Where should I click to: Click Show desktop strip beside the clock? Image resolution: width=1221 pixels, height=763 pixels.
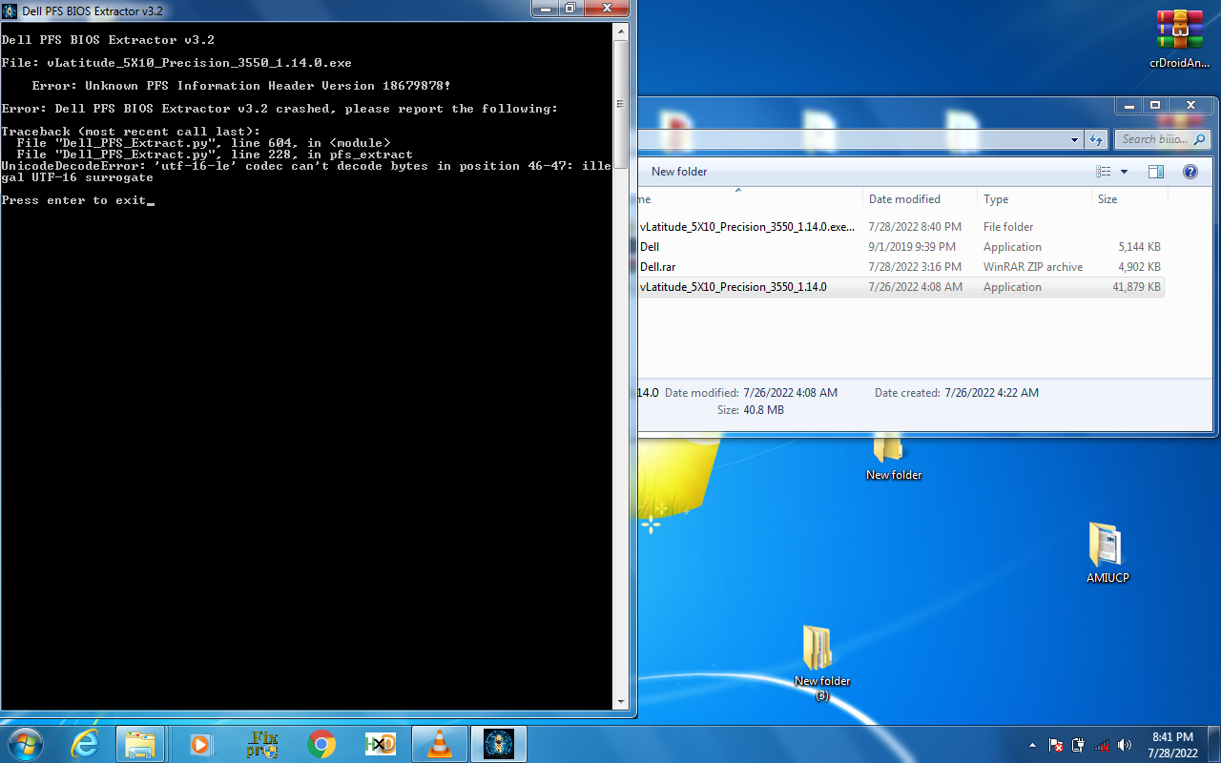pyautogui.click(x=1214, y=744)
